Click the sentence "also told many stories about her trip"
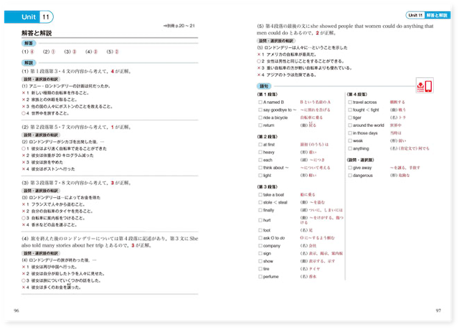The height and width of the screenshot is (329, 459). coord(62,245)
